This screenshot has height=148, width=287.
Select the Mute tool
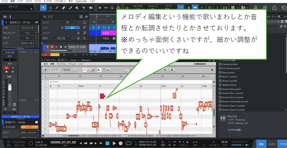(77, 8)
